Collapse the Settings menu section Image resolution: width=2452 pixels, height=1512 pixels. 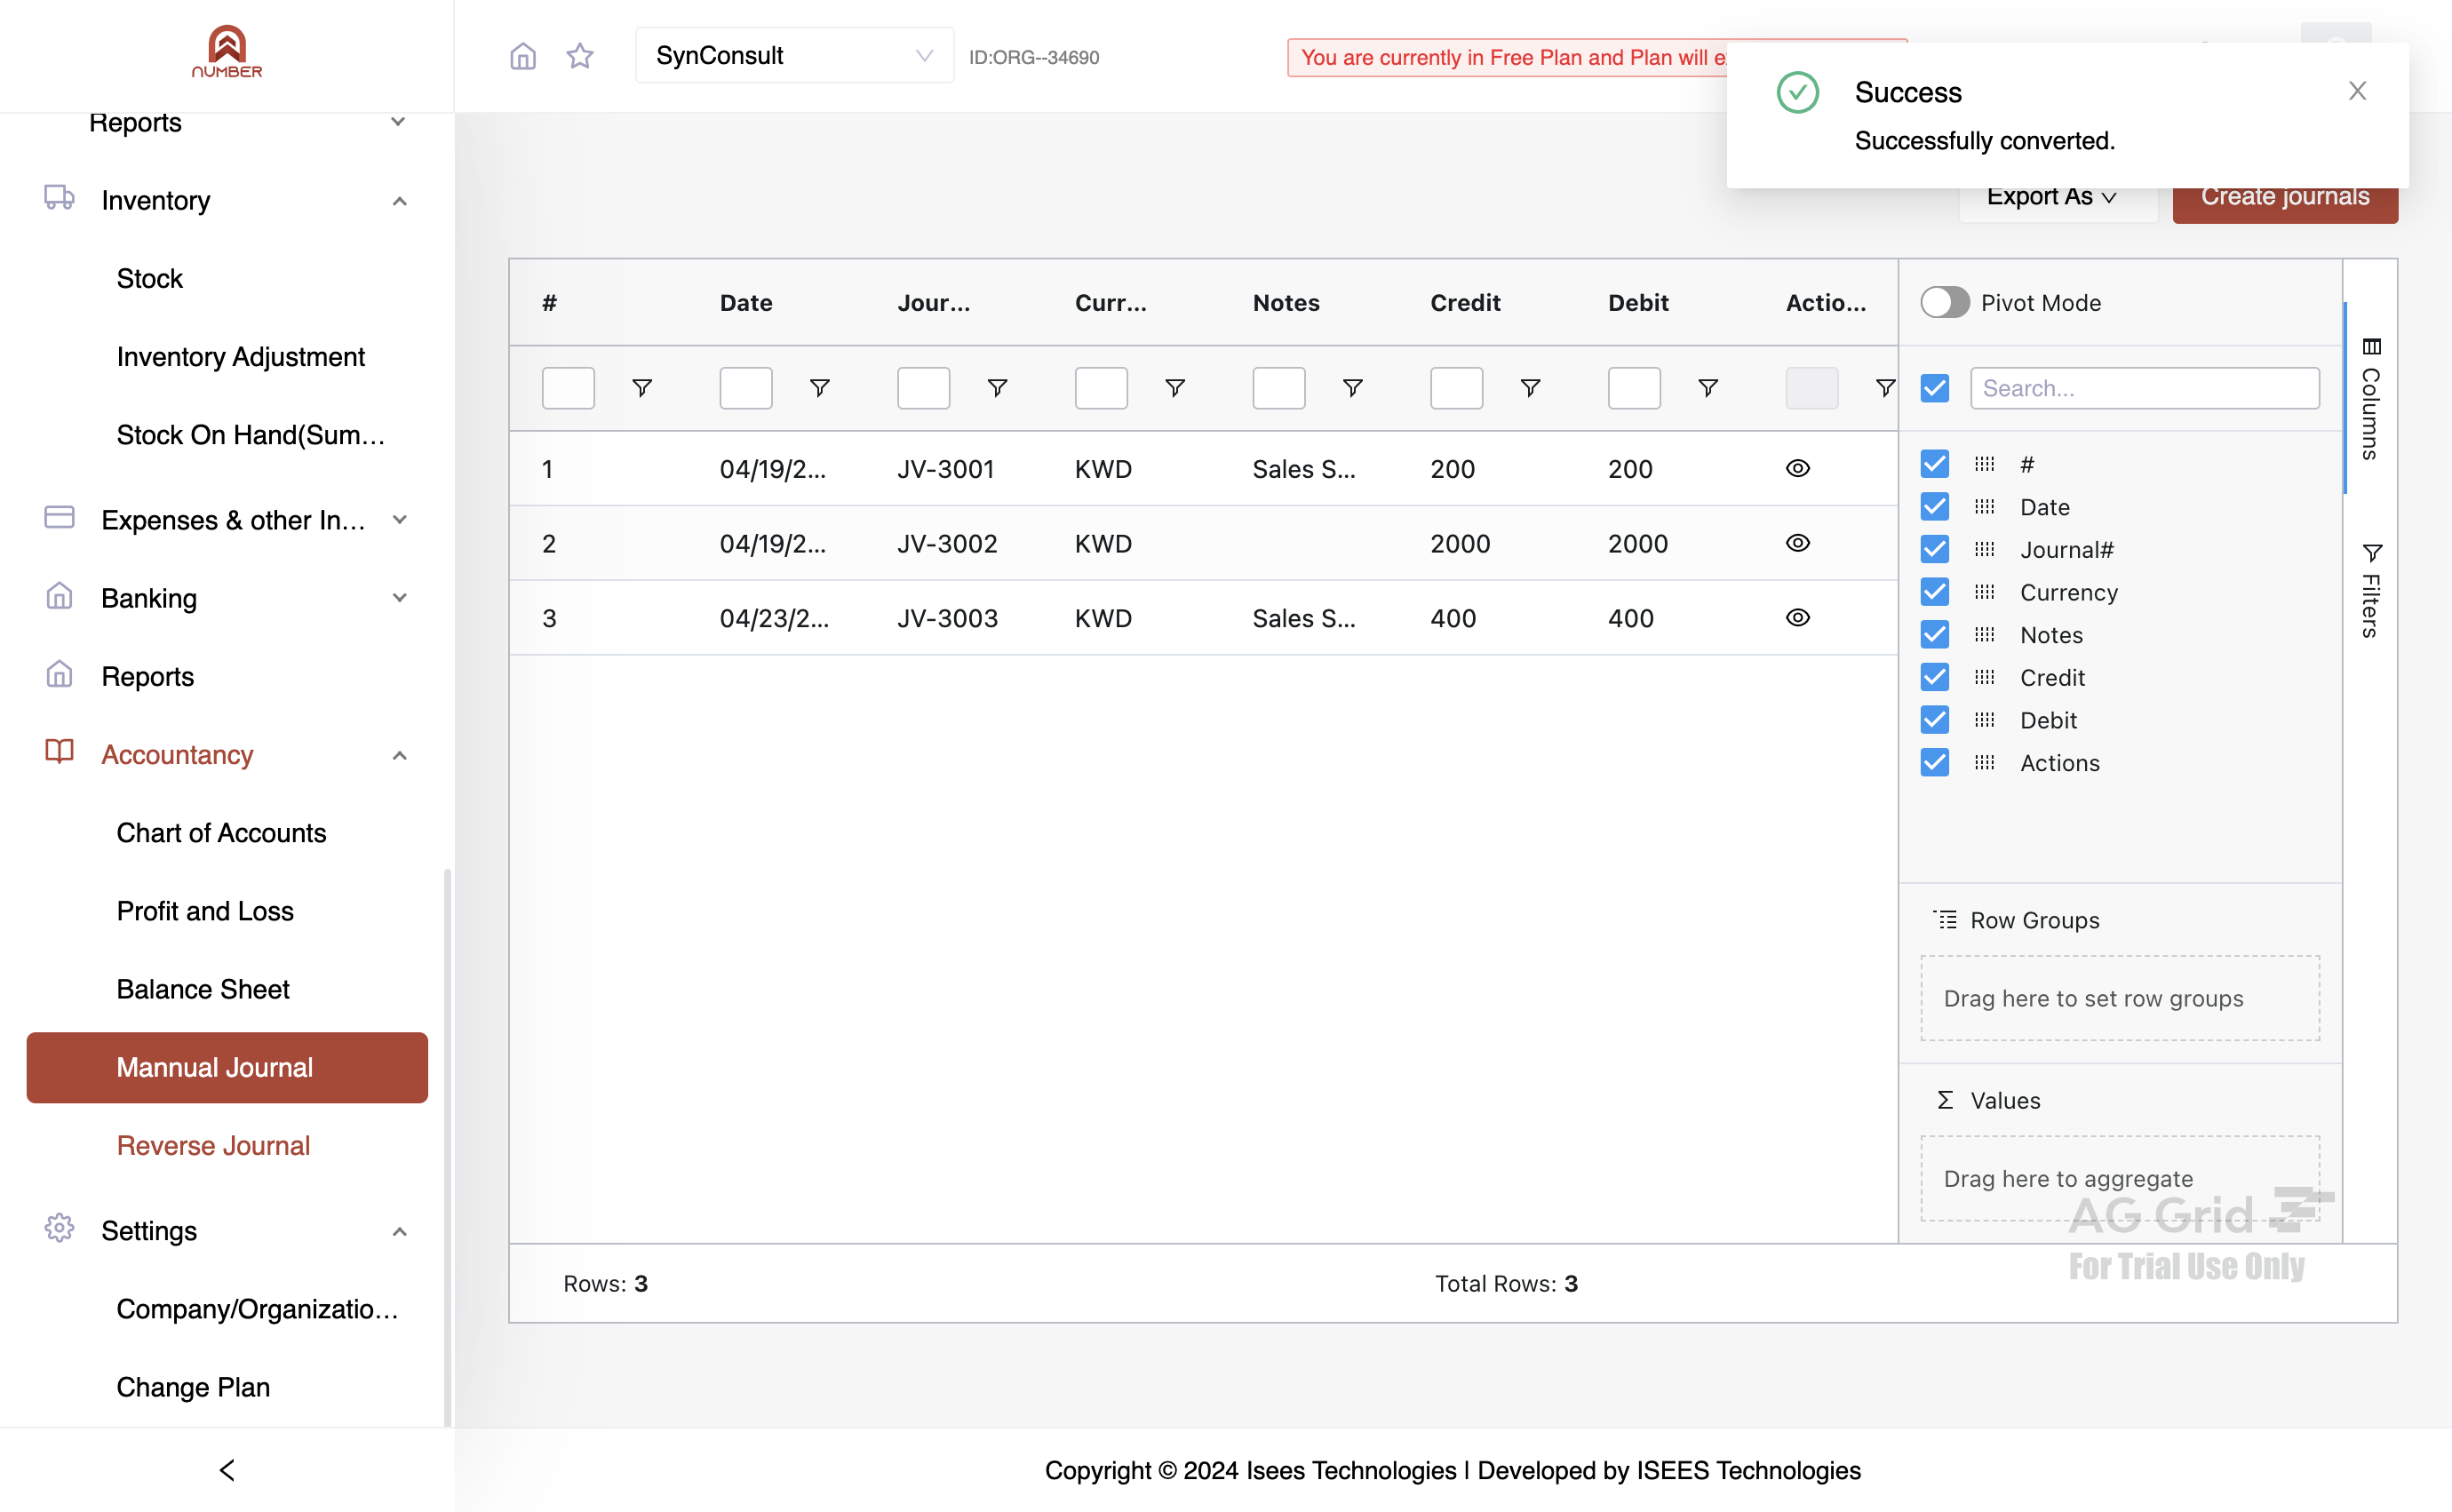[x=399, y=1231]
